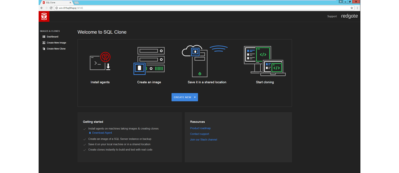Open the Contact support link
This screenshot has height=173, width=399.
click(199, 134)
